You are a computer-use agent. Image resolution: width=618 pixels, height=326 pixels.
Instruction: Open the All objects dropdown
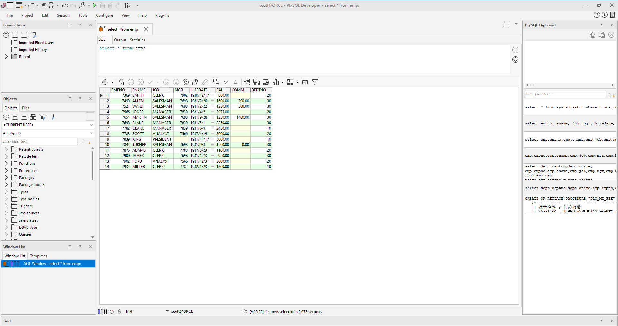click(x=48, y=133)
